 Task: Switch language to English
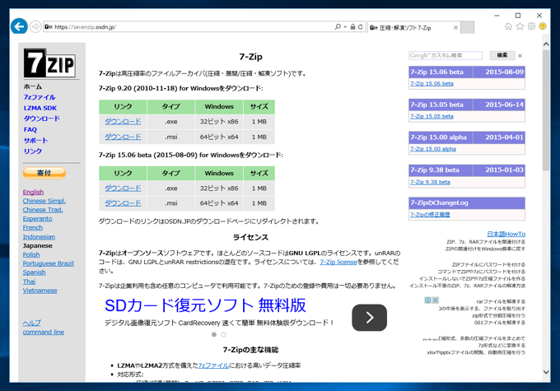(x=33, y=192)
